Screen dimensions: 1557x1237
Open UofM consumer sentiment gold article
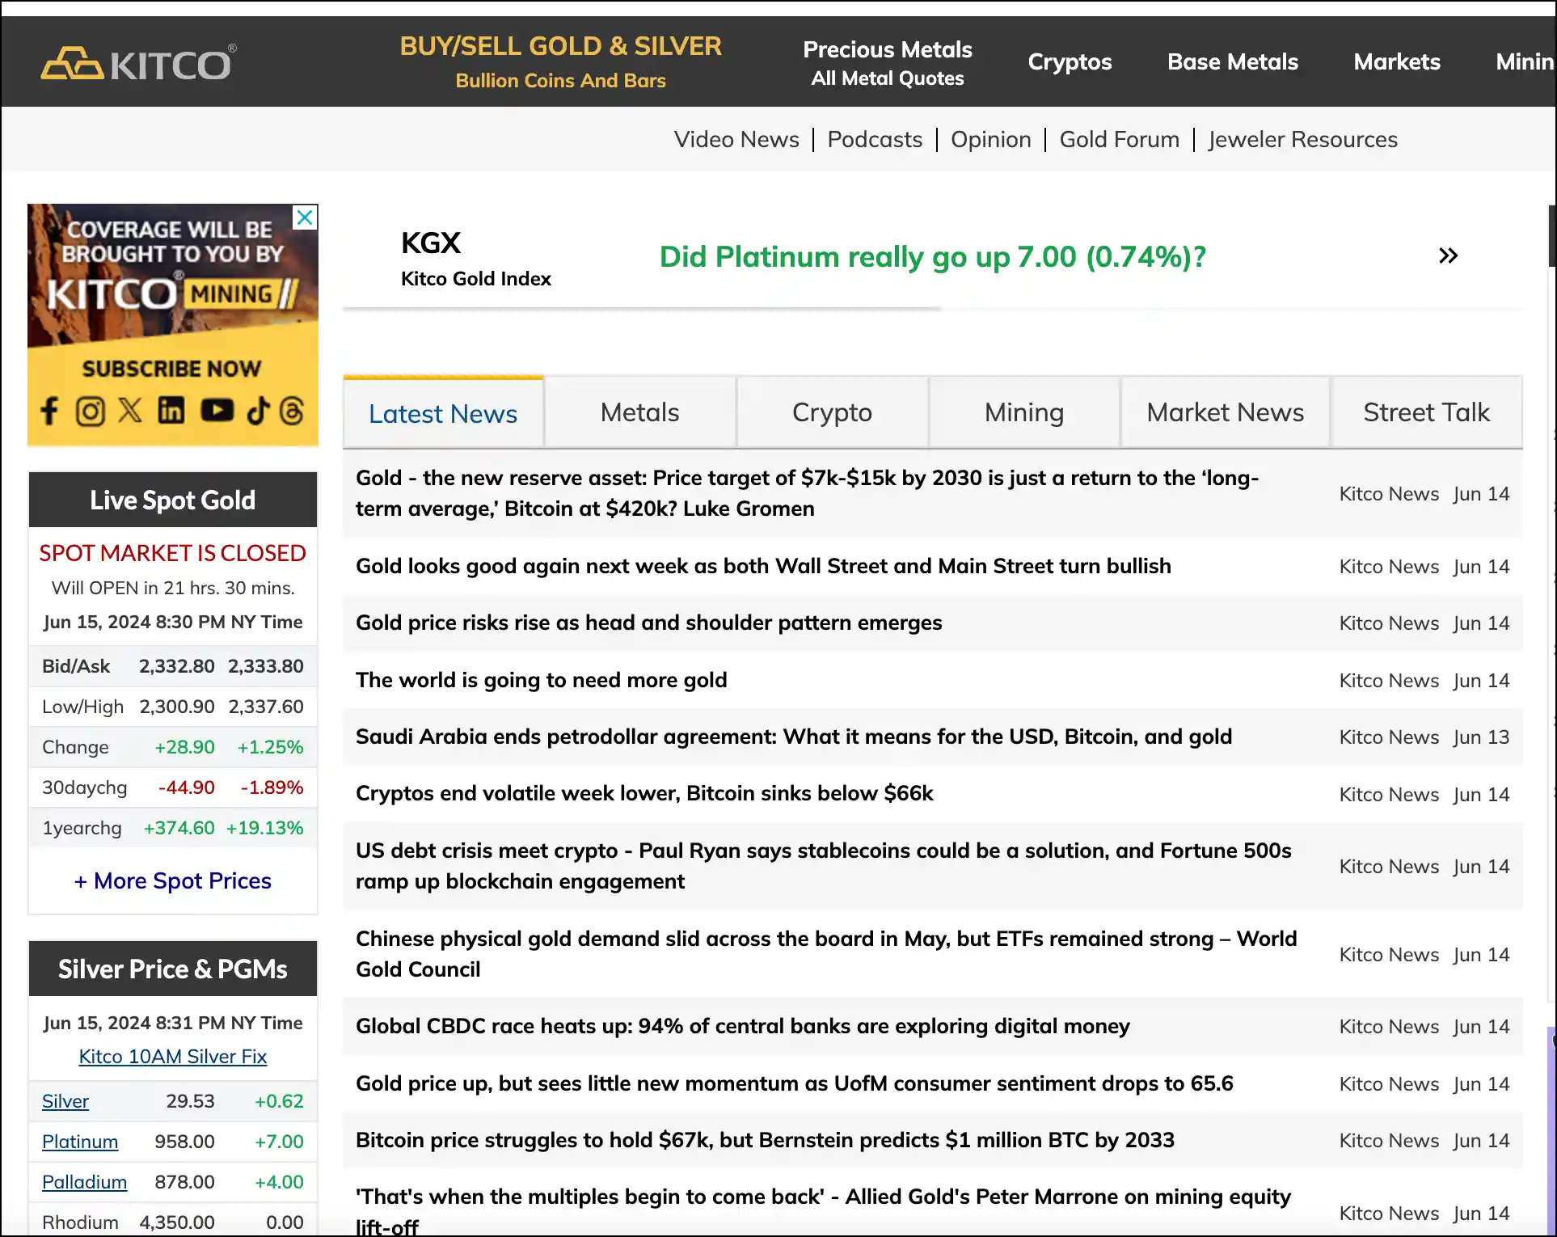coord(794,1083)
